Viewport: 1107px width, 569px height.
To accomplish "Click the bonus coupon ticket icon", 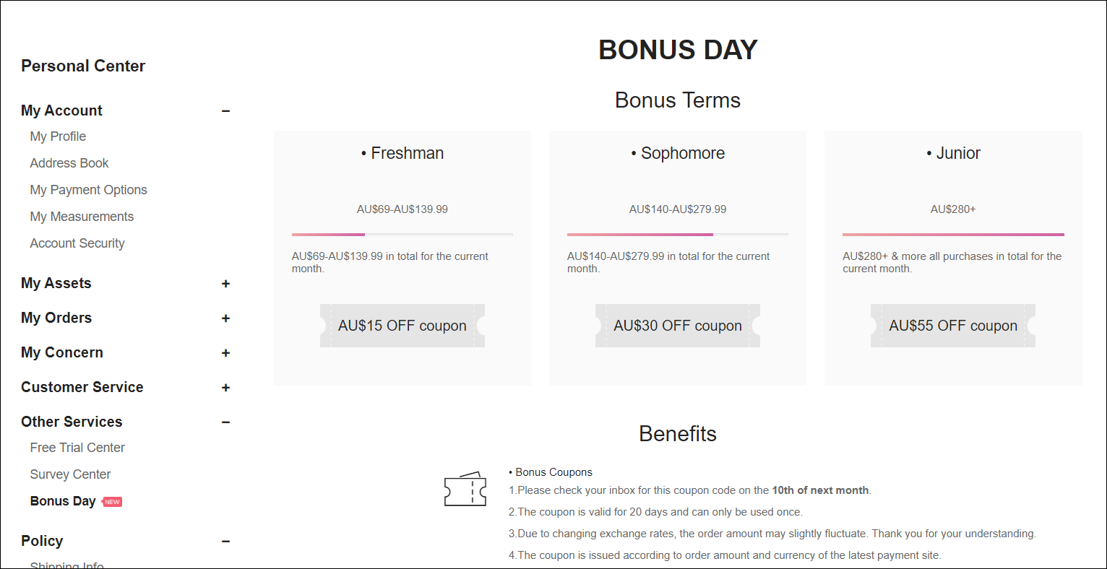I will (x=465, y=489).
